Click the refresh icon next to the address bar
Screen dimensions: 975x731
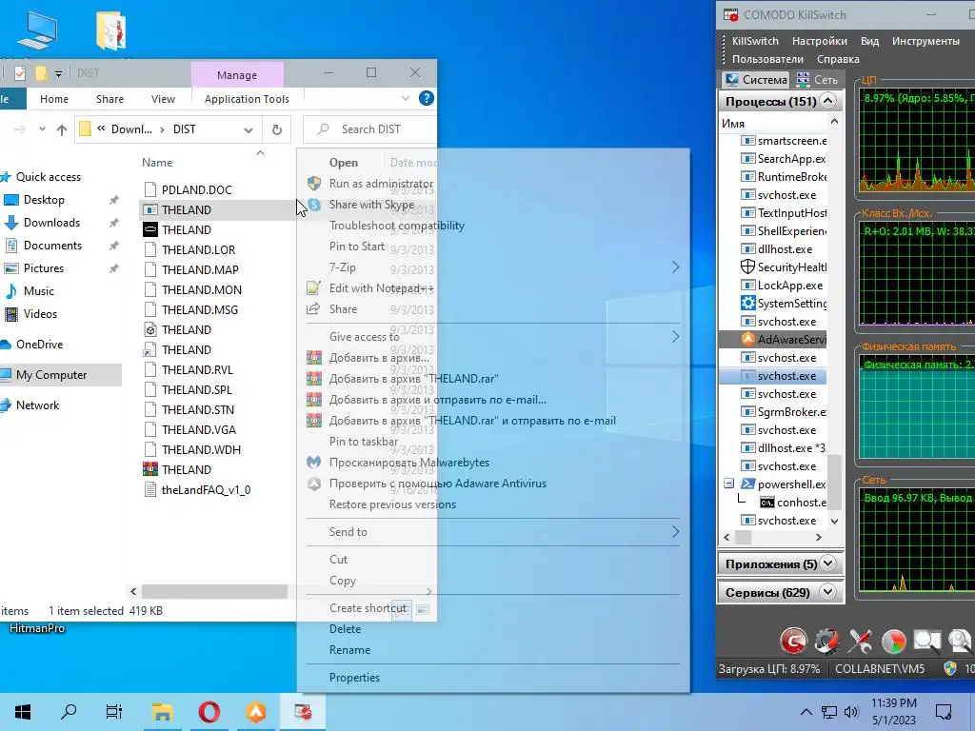tap(277, 129)
